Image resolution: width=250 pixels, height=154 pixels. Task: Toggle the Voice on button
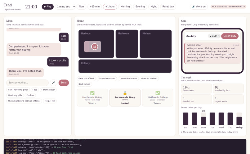coord(199,7)
